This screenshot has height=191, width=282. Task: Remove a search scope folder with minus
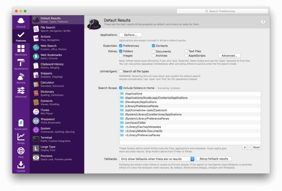(x=250, y=147)
